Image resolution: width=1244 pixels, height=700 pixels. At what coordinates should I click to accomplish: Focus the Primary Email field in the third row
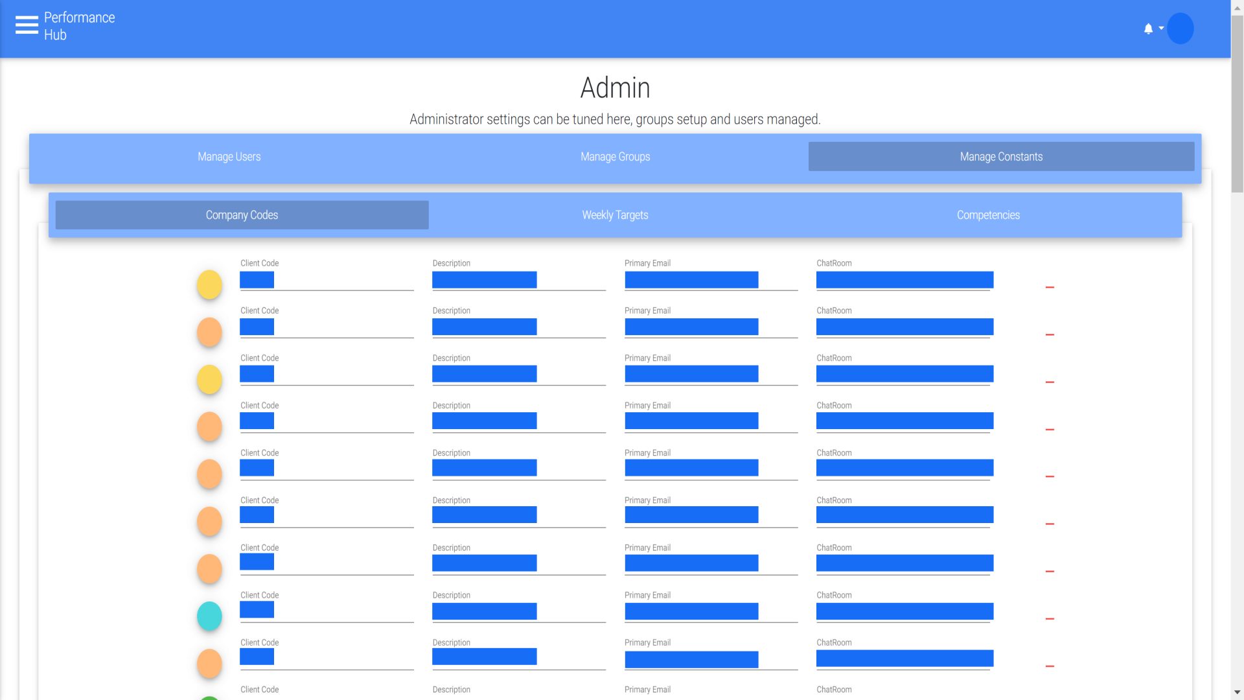coord(711,375)
